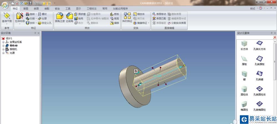Select the 面拔模 face draft tool
277x124 pixels.
tap(80, 14)
